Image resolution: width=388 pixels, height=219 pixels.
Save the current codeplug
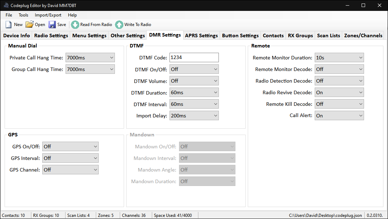pyautogui.click(x=57, y=24)
